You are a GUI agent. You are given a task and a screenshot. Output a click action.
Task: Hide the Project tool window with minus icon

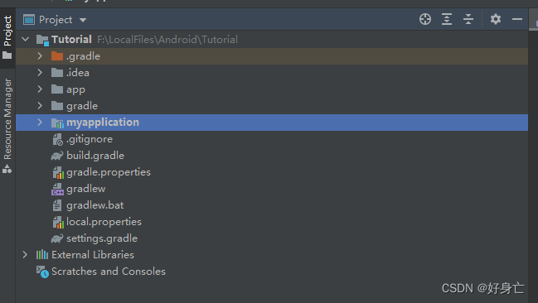click(517, 19)
